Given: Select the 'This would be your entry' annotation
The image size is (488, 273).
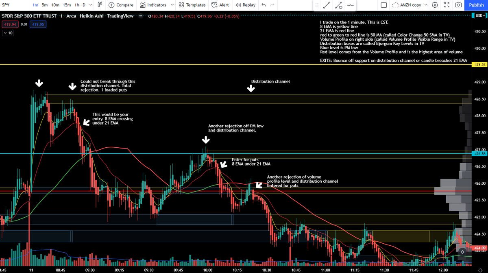Looking at the screenshot, I should click(x=113, y=119).
